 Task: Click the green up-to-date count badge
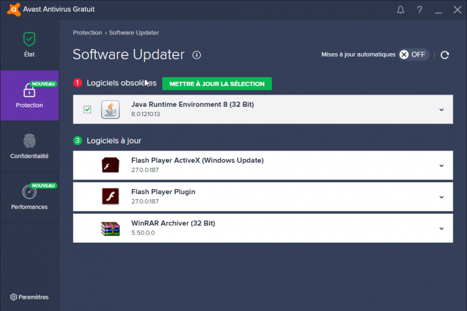pyautogui.click(x=78, y=140)
